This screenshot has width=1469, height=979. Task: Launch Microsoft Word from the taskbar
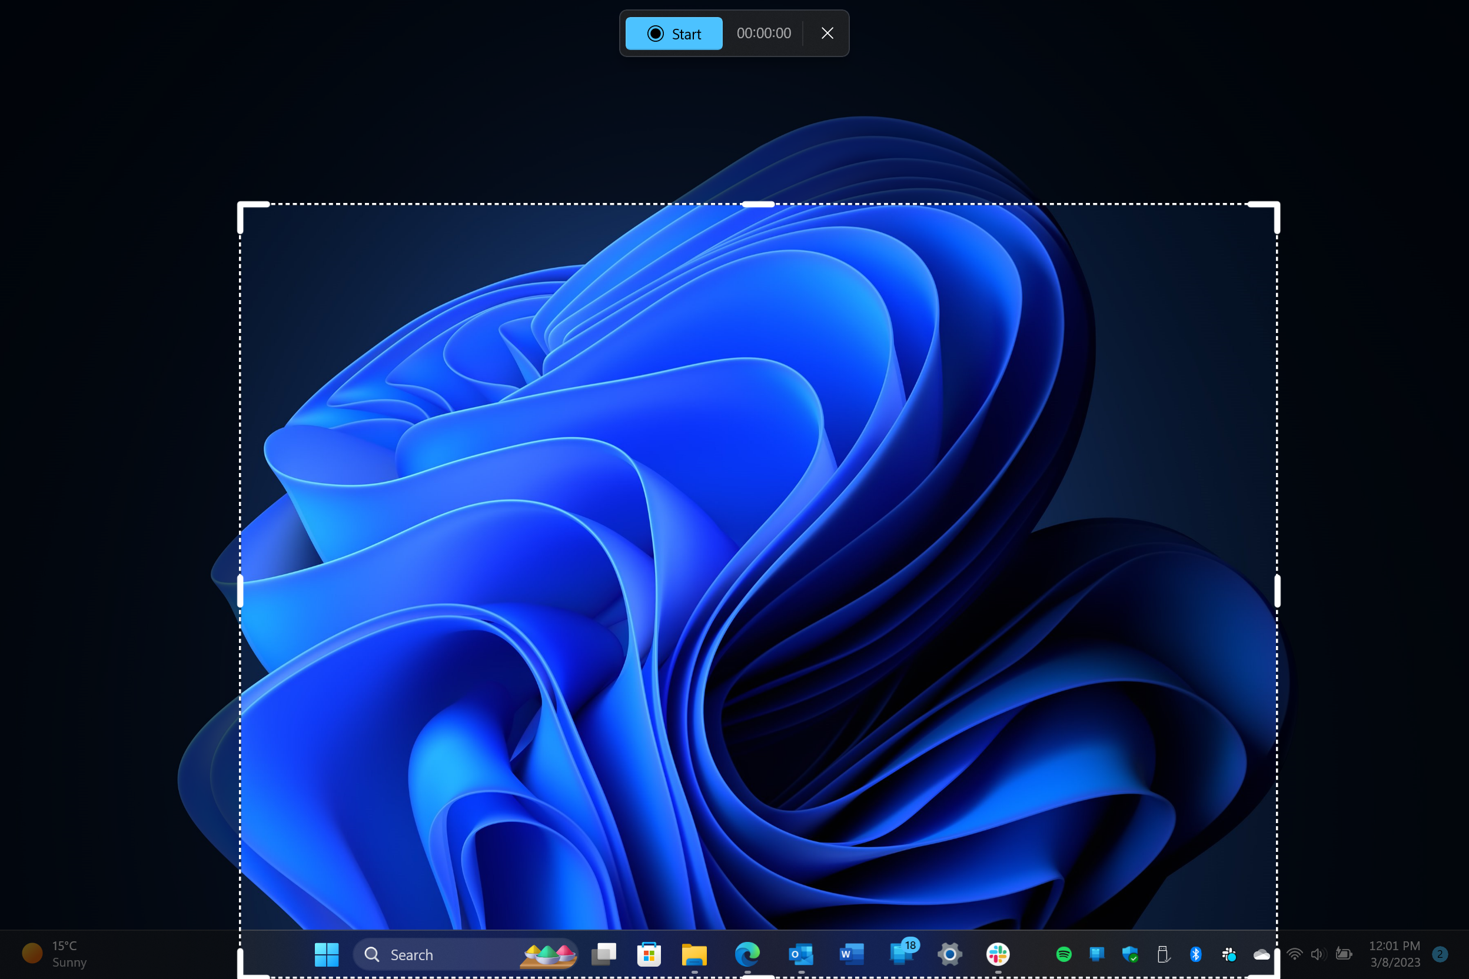coord(850,954)
